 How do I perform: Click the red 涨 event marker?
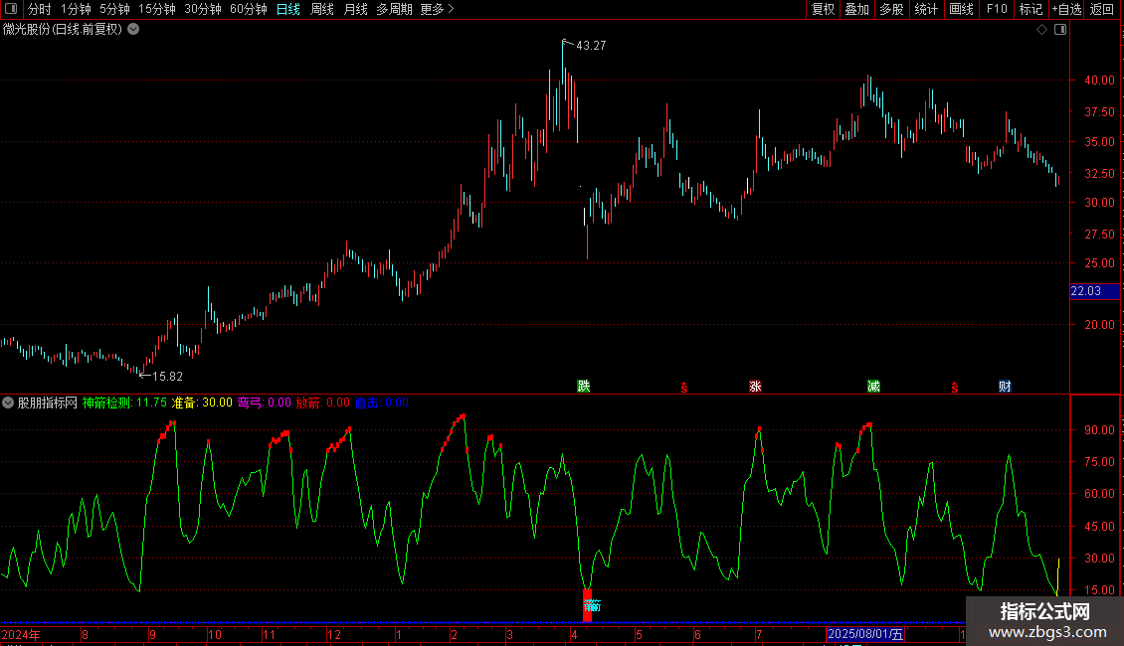point(755,386)
